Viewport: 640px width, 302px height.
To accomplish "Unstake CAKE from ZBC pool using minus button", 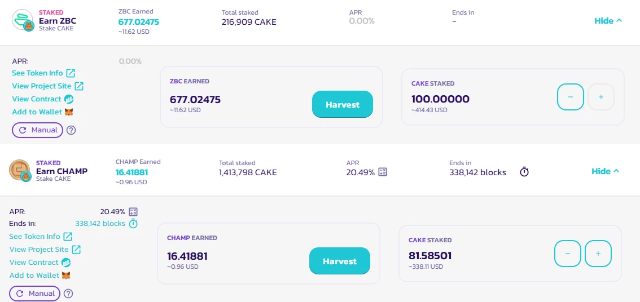I will pos(570,97).
